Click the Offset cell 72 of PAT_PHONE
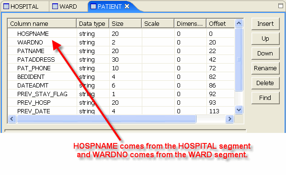 (220, 68)
